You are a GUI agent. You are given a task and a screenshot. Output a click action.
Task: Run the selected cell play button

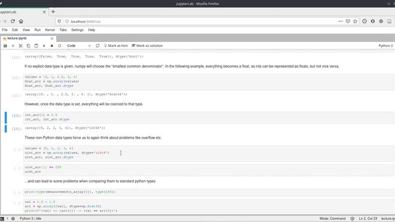pos(44,46)
